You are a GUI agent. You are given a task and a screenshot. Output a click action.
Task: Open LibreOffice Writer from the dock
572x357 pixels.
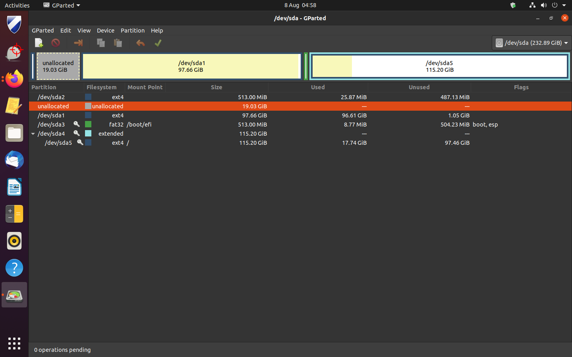click(14, 187)
